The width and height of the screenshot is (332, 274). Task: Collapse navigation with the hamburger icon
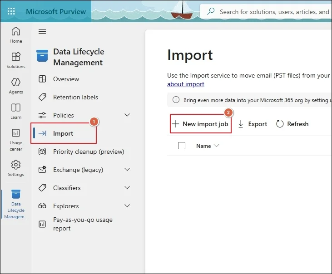coord(42,31)
